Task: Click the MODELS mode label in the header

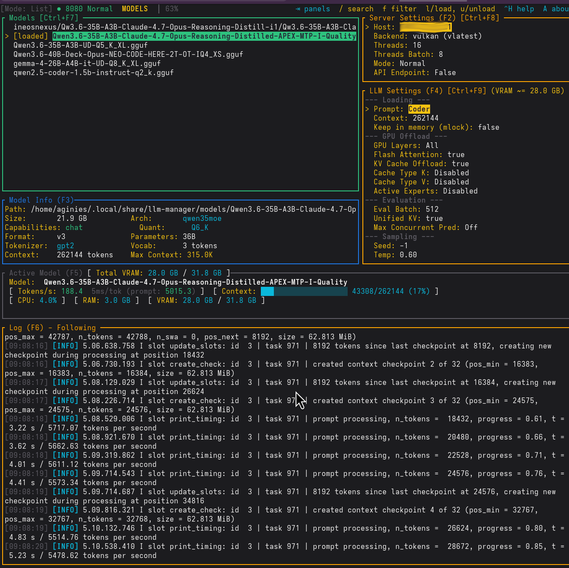Action: (135, 9)
